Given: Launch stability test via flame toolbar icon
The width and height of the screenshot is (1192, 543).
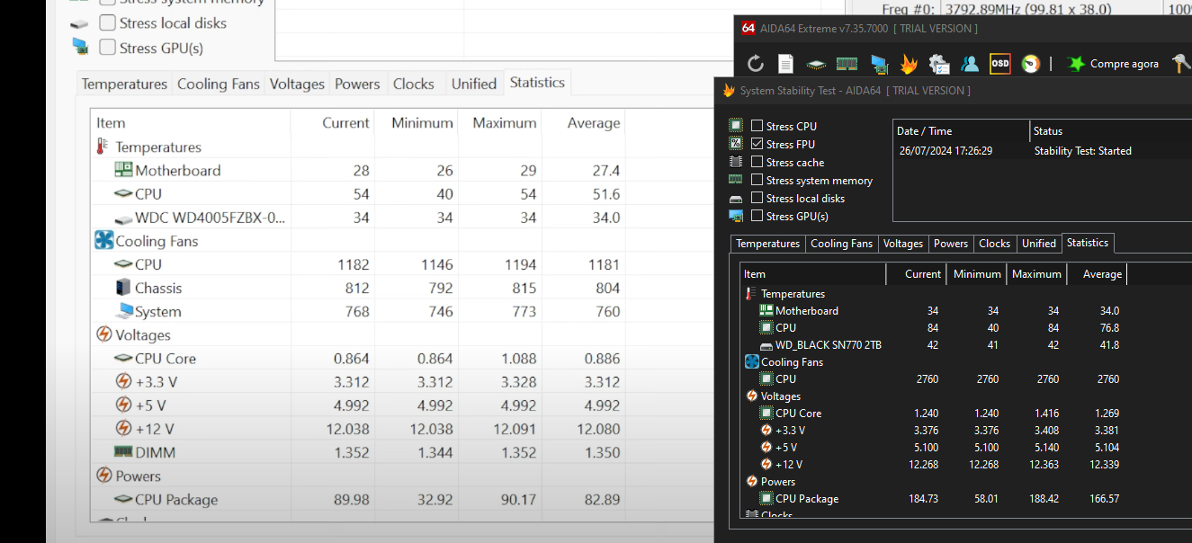Looking at the screenshot, I should pyautogui.click(x=909, y=64).
